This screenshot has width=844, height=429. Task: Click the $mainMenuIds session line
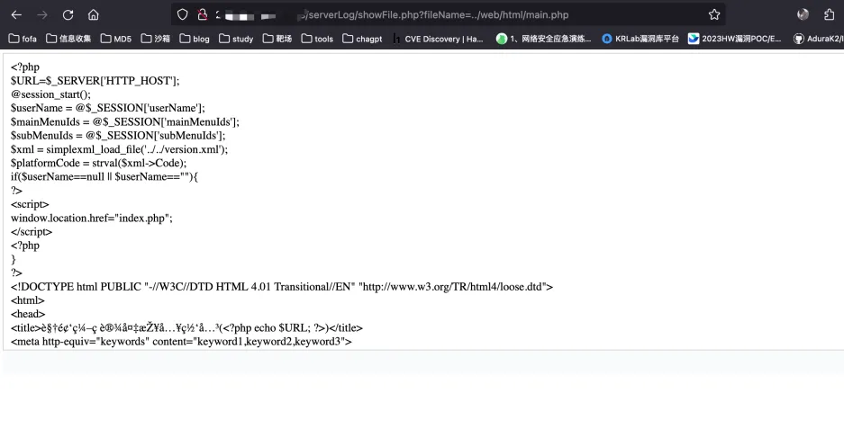pyautogui.click(x=125, y=122)
